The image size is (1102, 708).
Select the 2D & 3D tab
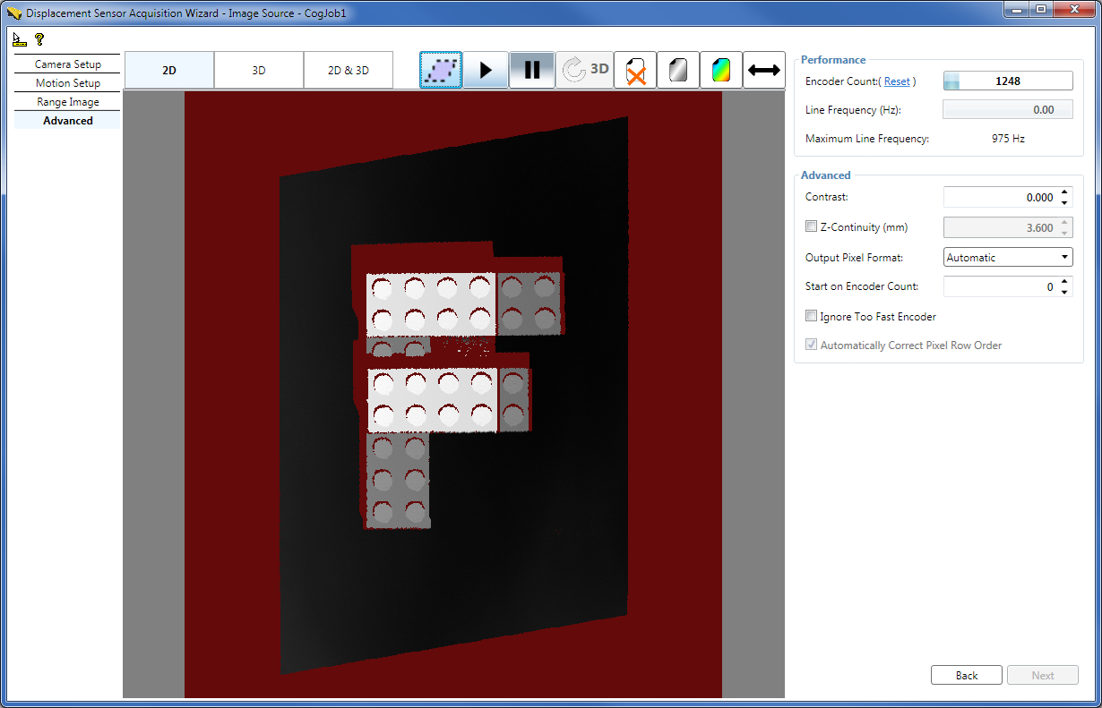click(x=348, y=69)
